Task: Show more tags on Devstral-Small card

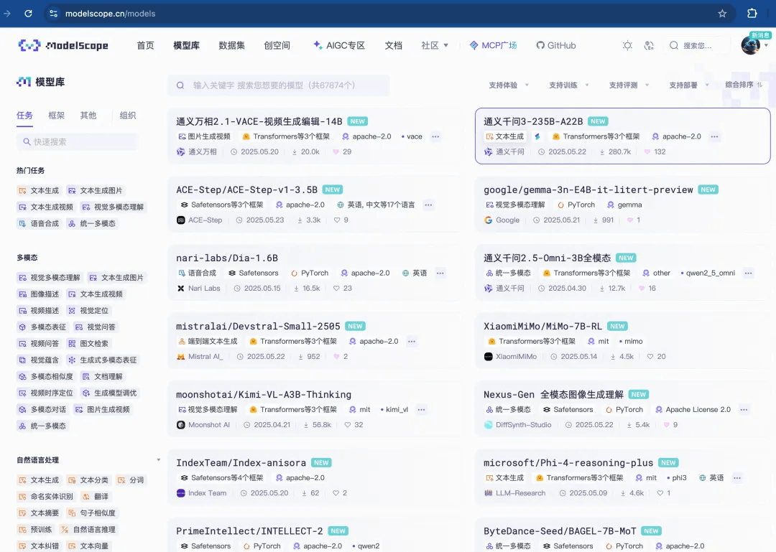Action: [x=411, y=341]
